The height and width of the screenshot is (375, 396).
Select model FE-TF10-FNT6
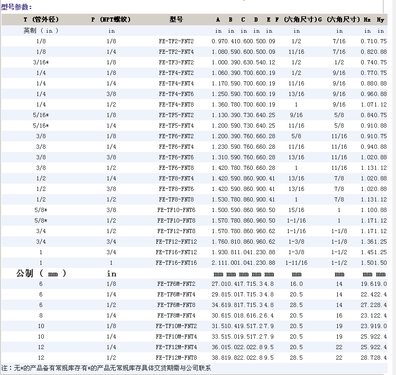tap(176, 210)
